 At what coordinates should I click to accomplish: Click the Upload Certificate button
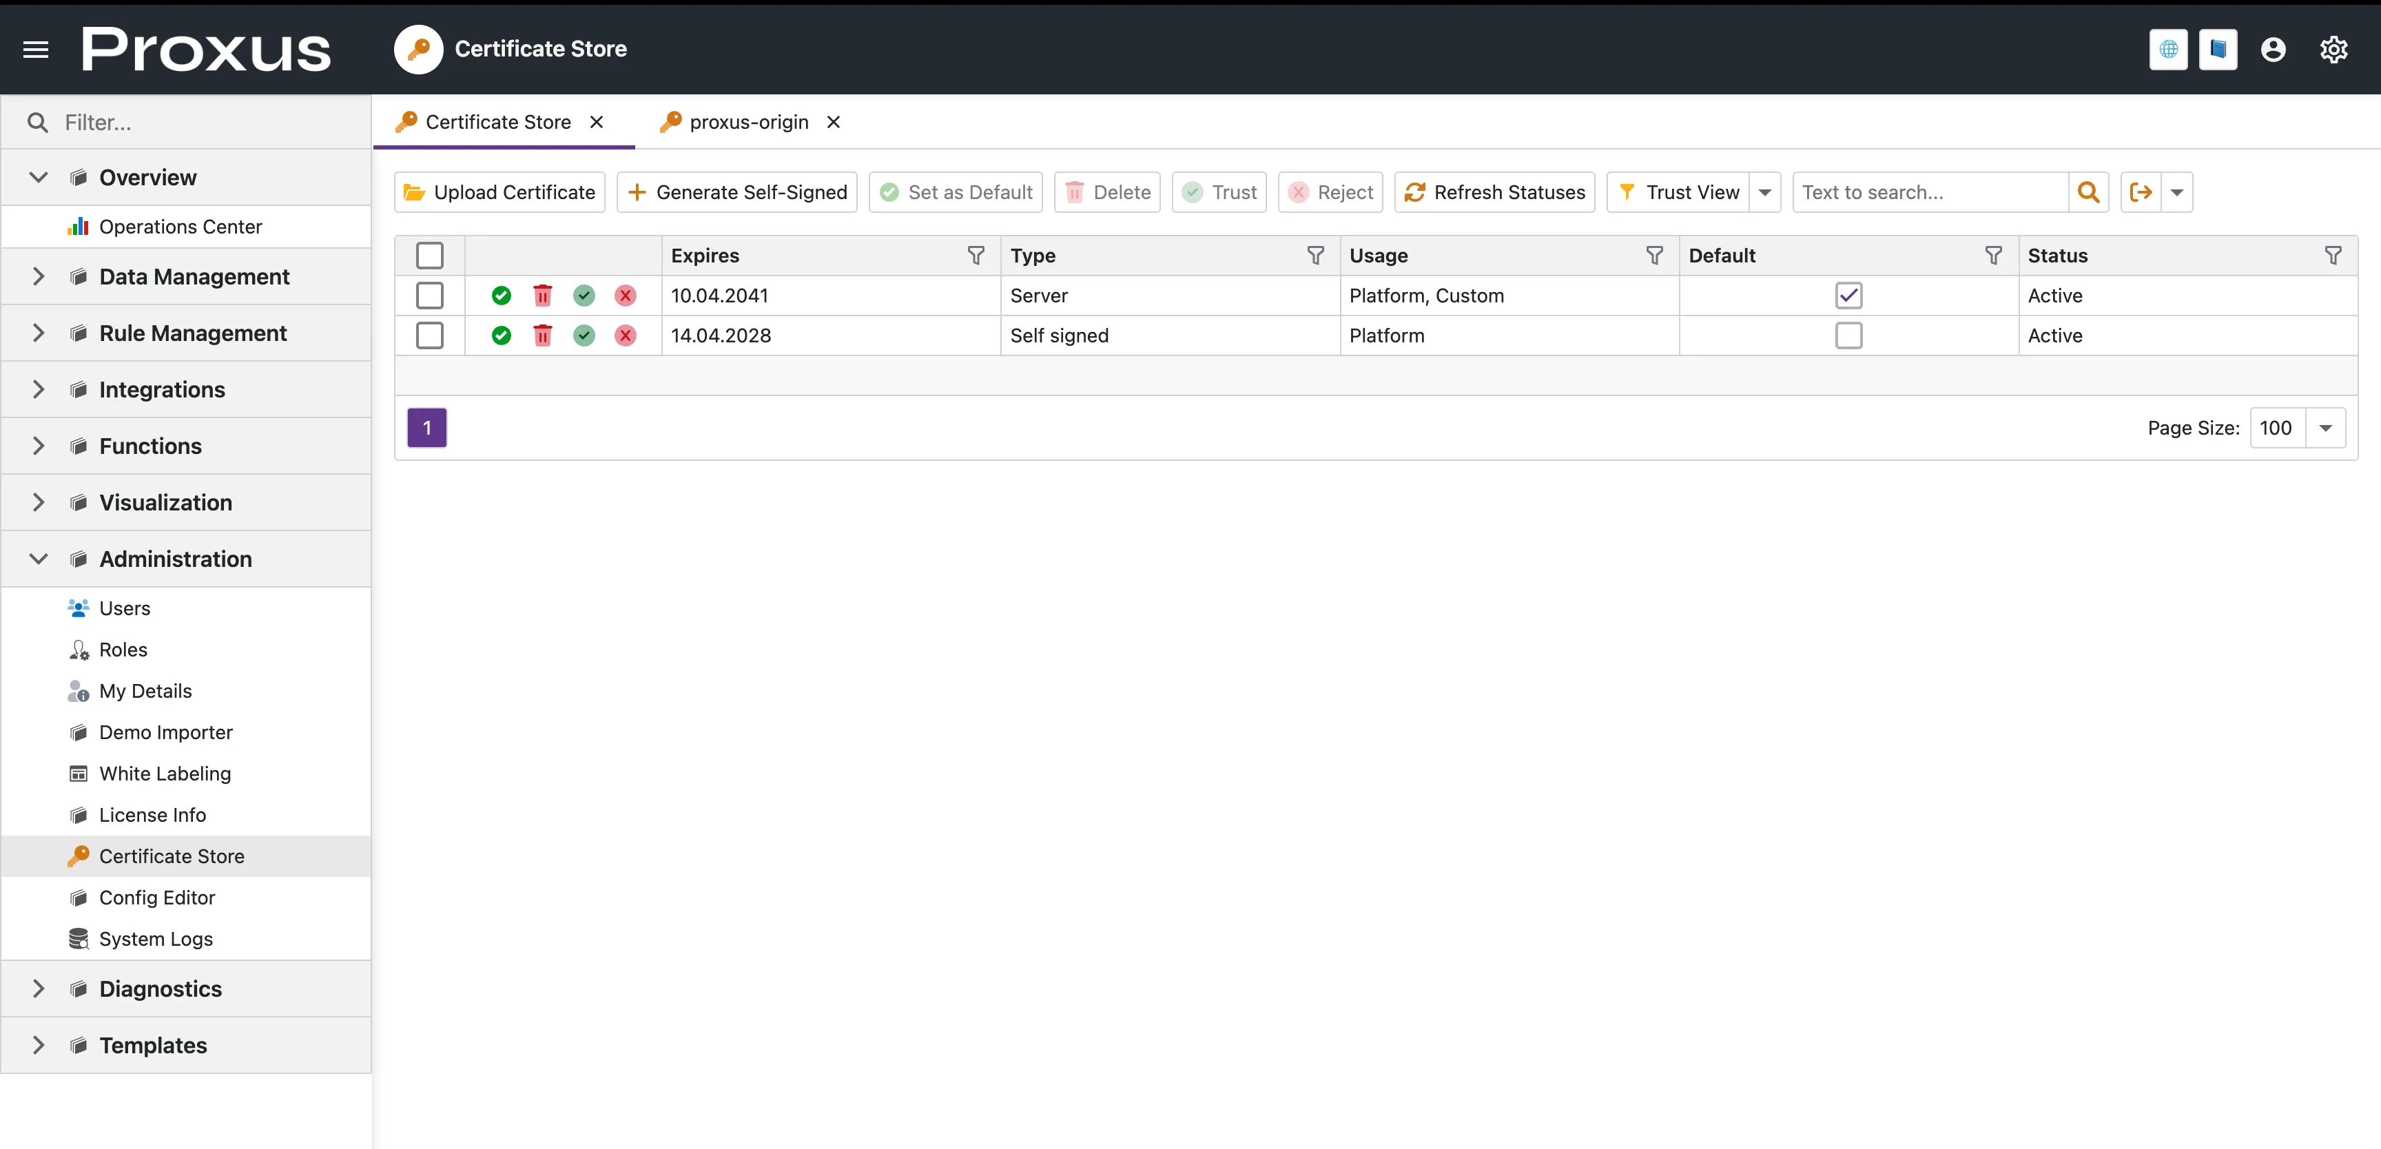499,192
